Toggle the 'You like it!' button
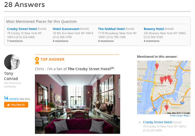The height and width of the screenshot is (136, 195). [x=16, y=105]
